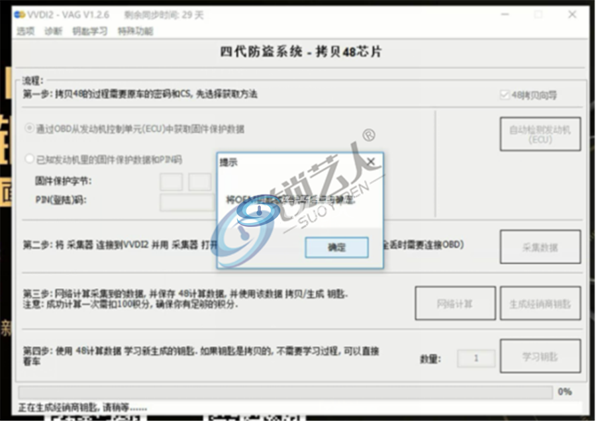This screenshot has width=596, height=421.
Task: Focus the PIN(登陆)码 input field
Action: tap(188, 202)
